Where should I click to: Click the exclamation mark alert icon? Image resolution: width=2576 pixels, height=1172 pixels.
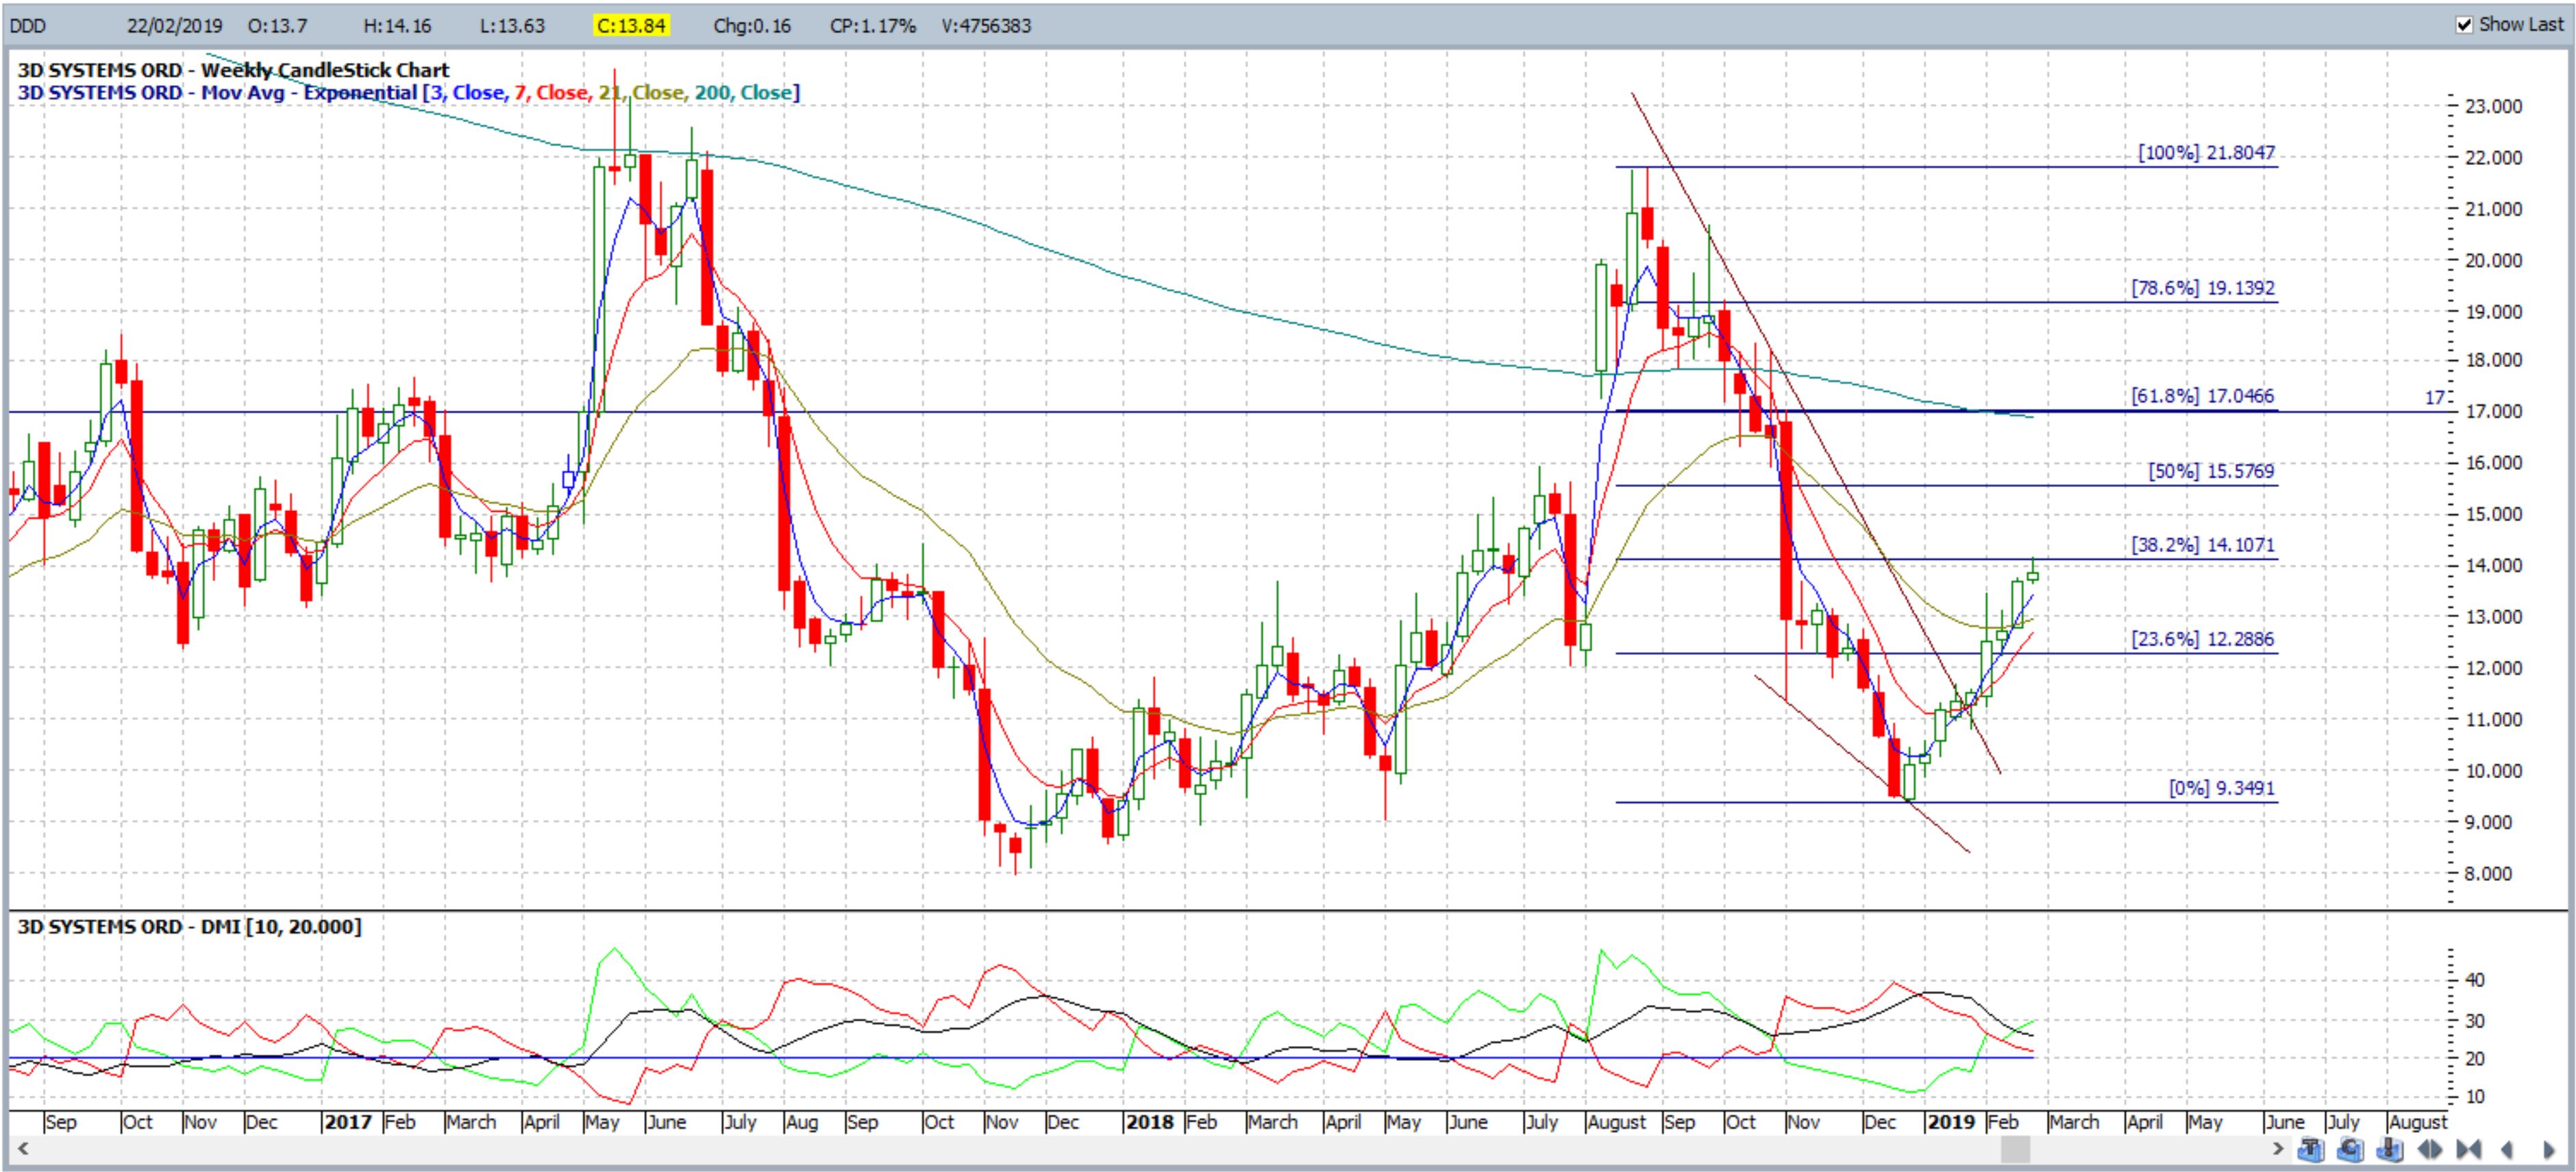pyautogui.click(x=2390, y=1149)
